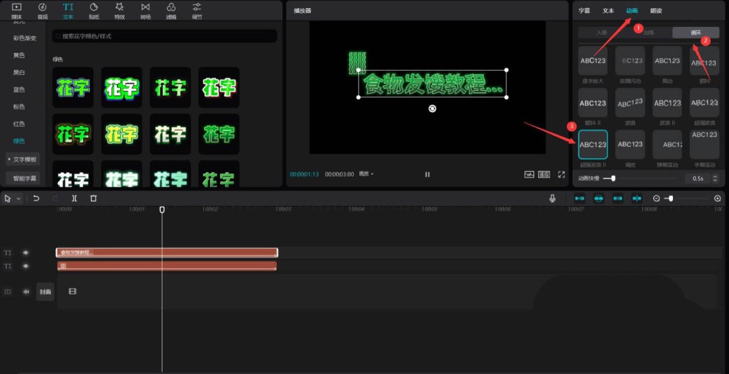
Task: Open the 画质 quality dropdown under the player
Action: pyautogui.click(x=366, y=174)
